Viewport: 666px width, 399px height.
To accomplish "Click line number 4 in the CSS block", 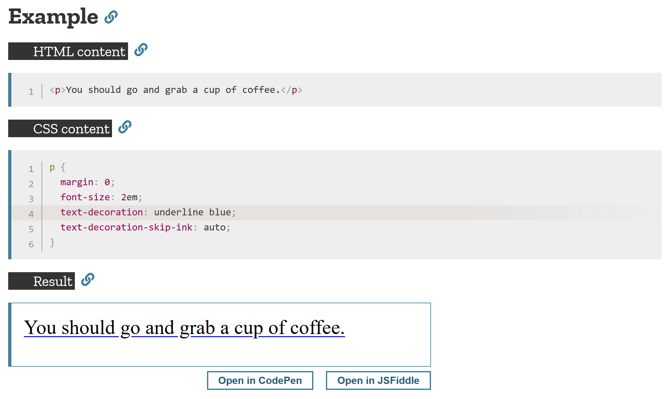I will [x=31, y=214].
